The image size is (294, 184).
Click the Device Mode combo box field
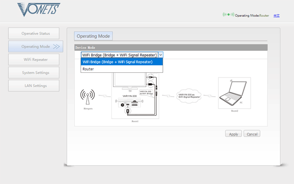tap(122, 55)
